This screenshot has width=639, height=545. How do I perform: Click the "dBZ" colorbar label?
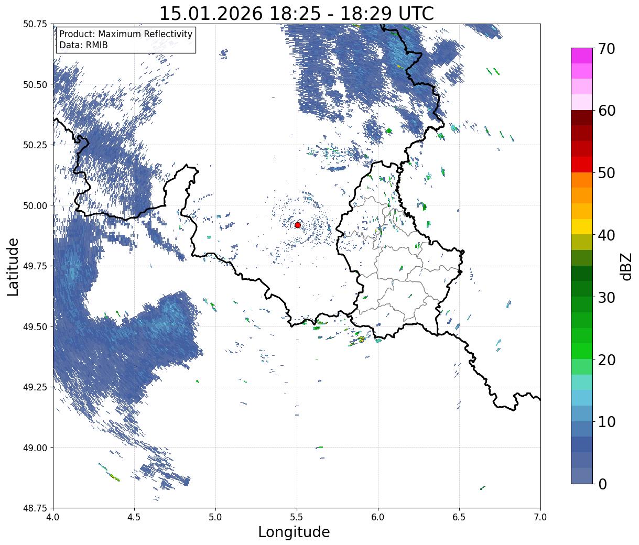(x=626, y=266)
